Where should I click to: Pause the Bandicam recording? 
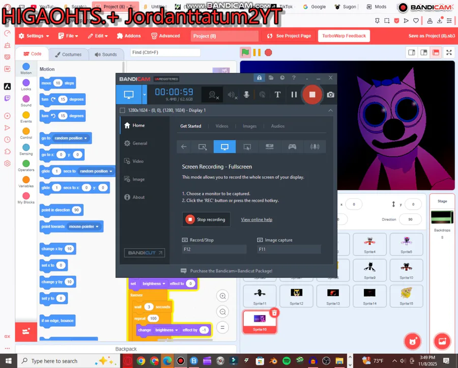(294, 94)
